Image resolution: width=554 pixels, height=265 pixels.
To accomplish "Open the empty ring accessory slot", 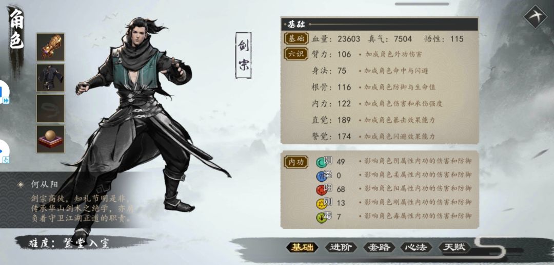I will [x=50, y=108].
